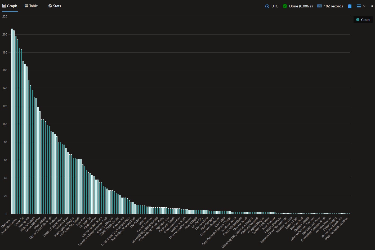Open the layout options dropdown chevron
Viewport: 375px width, 250px height.
pyautogui.click(x=365, y=6)
